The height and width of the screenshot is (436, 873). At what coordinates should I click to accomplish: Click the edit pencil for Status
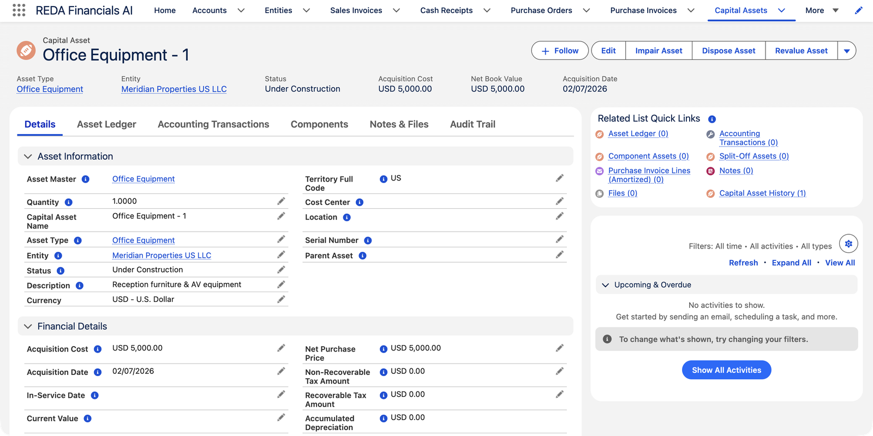pyautogui.click(x=281, y=270)
